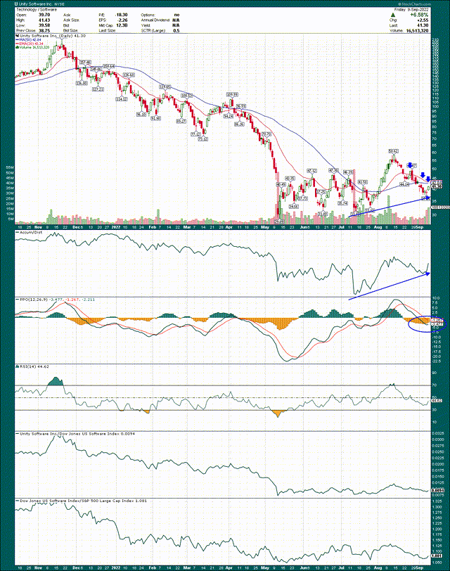Click the Volume legend entry in price panel
450x571 pixels.
pyautogui.click(x=32, y=47)
